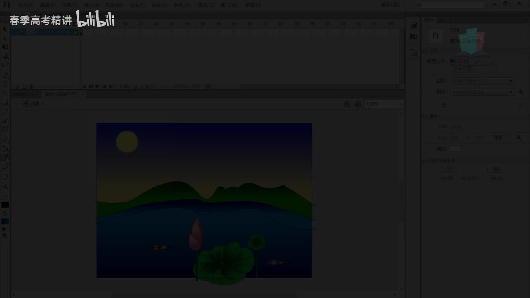
Task: Select the Eyedropper tool
Action: pyautogui.click(x=5, y=158)
